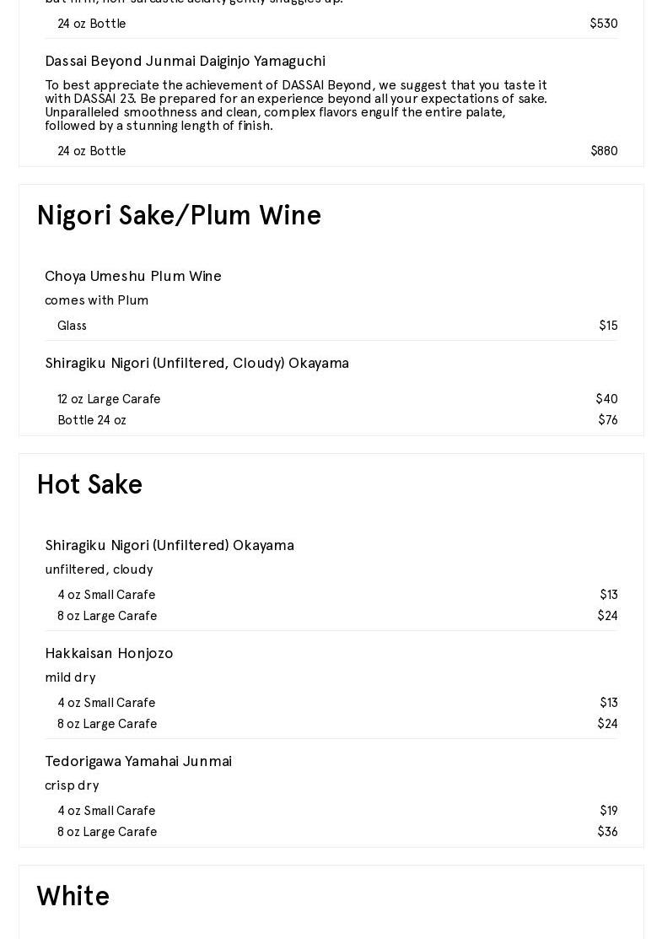Click the $19 Tedorigawa small carafe price

click(609, 811)
